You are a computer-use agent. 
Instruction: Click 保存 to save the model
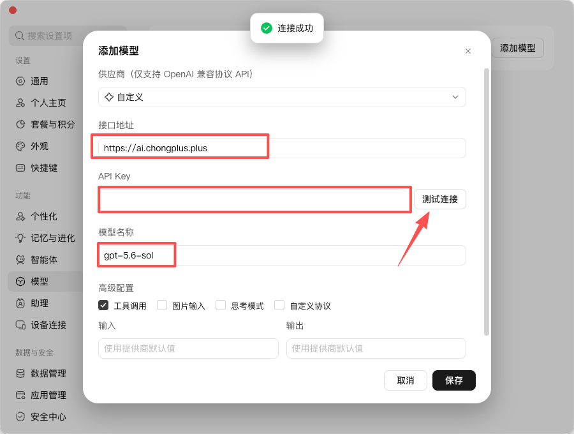[454, 380]
